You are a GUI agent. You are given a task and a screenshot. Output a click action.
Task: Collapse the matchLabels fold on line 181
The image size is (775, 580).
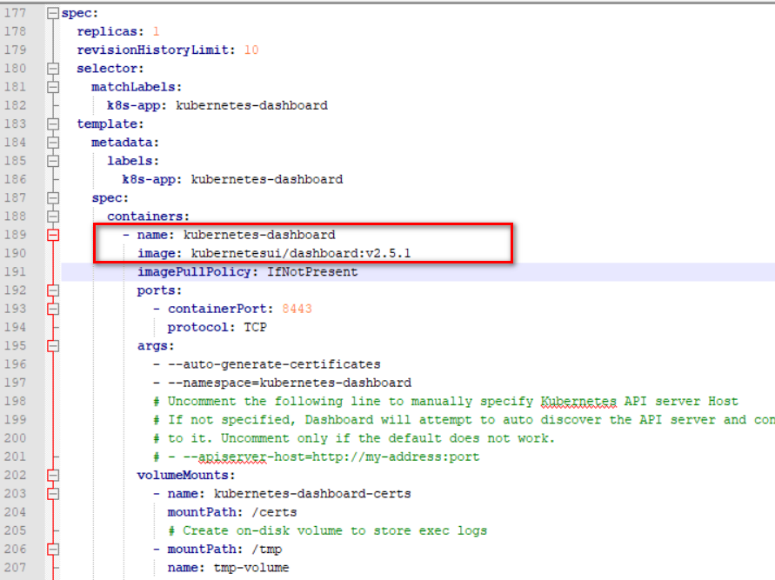click(53, 88)
